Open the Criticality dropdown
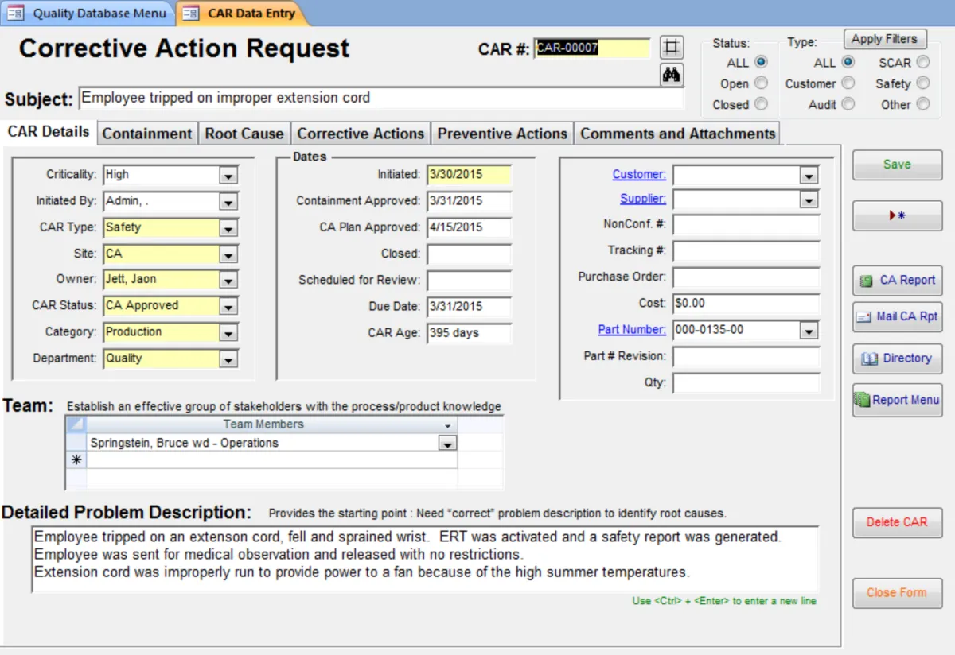 click(228, 176)
